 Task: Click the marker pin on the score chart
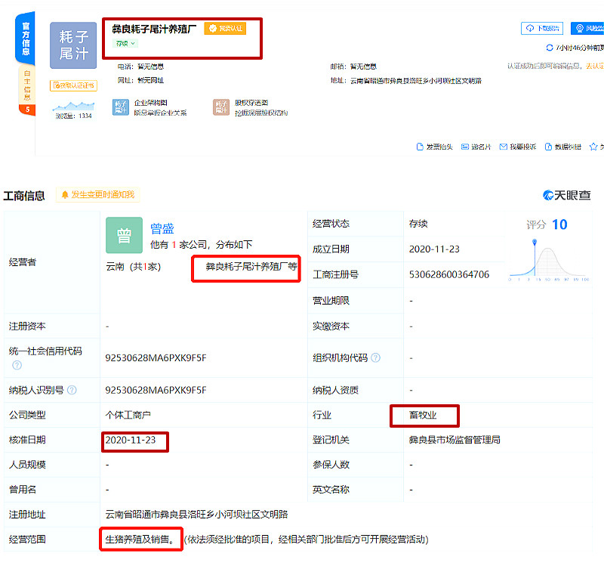tap(535, 242)
